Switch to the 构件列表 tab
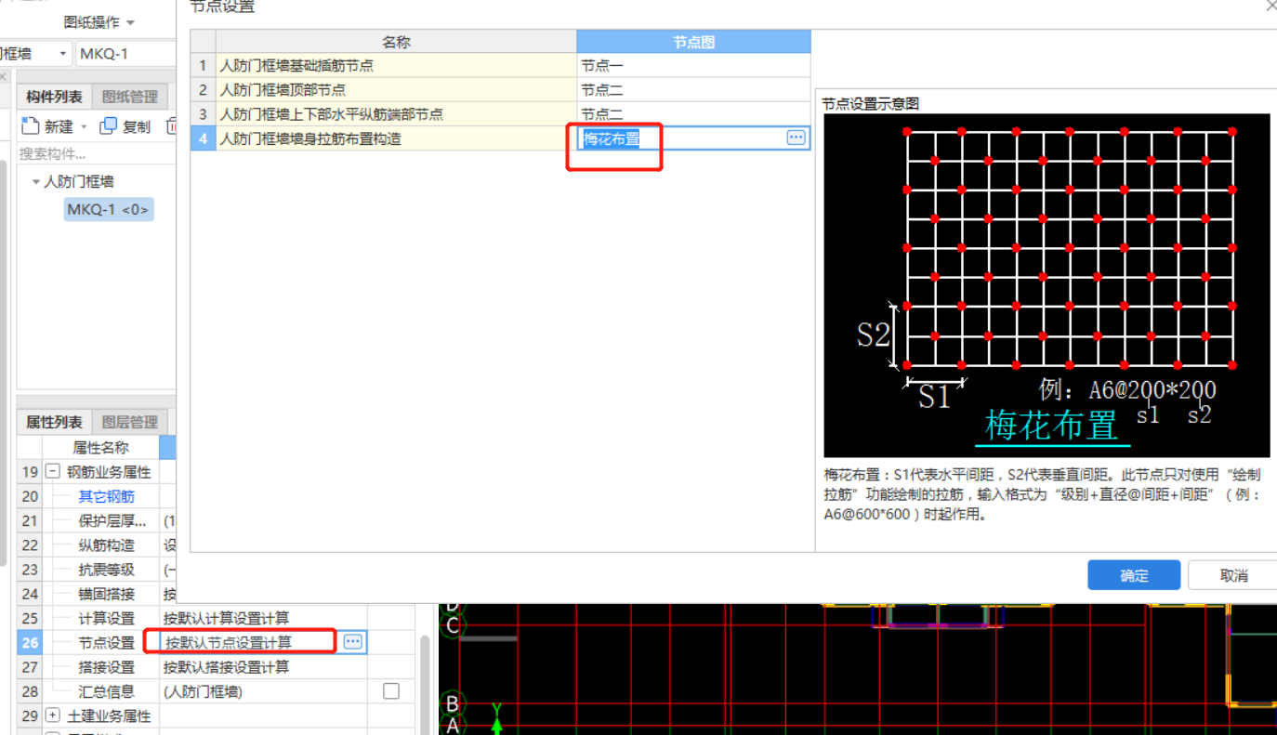1277x735 pixels. pyautogui.click(x=54, y=96)
